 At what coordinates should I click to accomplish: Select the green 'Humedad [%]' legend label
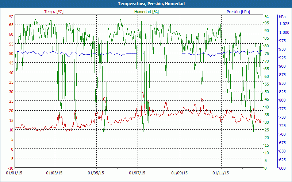point(147,12)
